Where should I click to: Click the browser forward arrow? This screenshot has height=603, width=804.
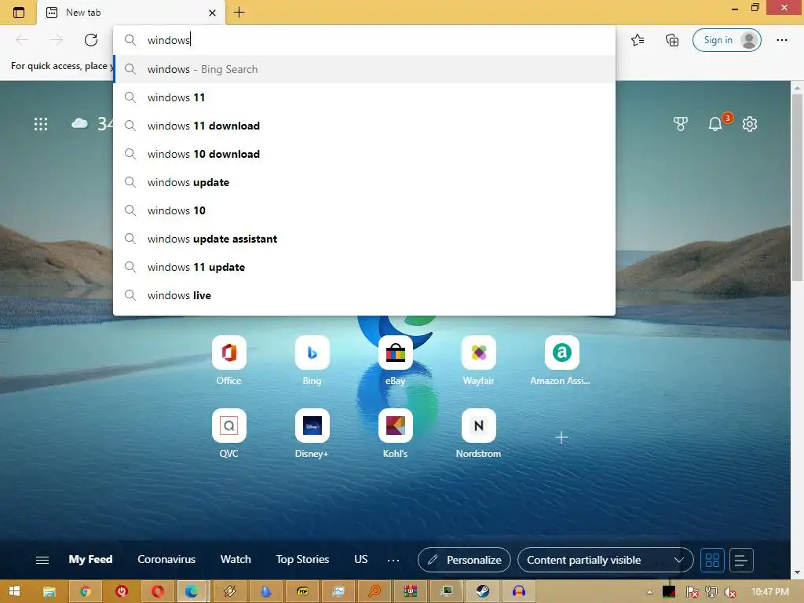(x=57, y=40)
